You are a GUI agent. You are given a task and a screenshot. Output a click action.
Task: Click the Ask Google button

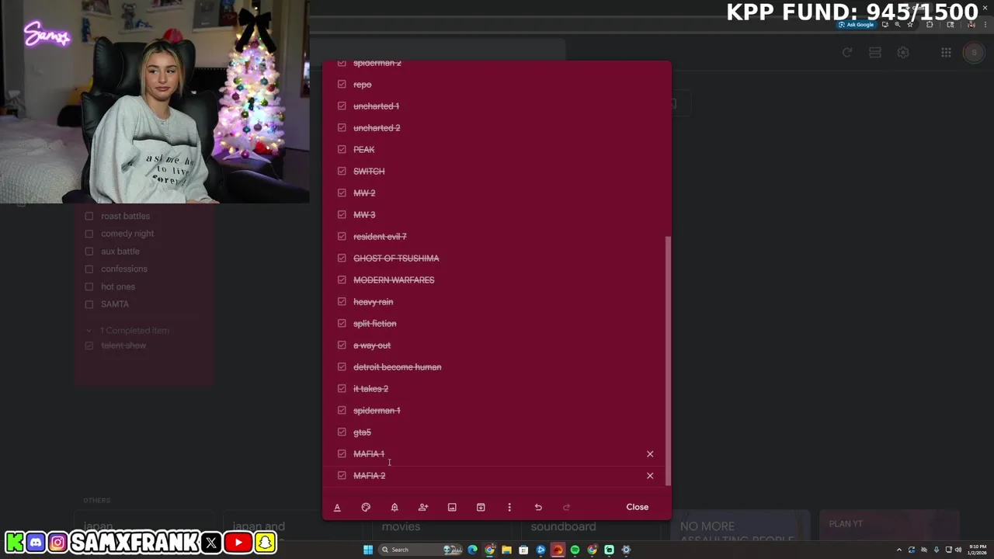pos(856,25)
